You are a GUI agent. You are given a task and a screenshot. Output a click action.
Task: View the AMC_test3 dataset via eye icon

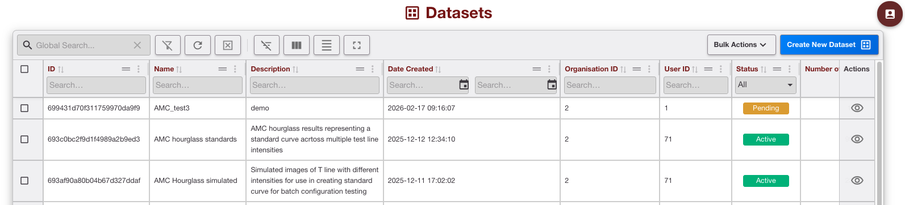(x=857, y=108)
